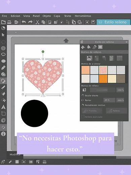The width and height of the screenshot is (131, 175).
Task: Click the info circle icon
Action: point(3,134)
